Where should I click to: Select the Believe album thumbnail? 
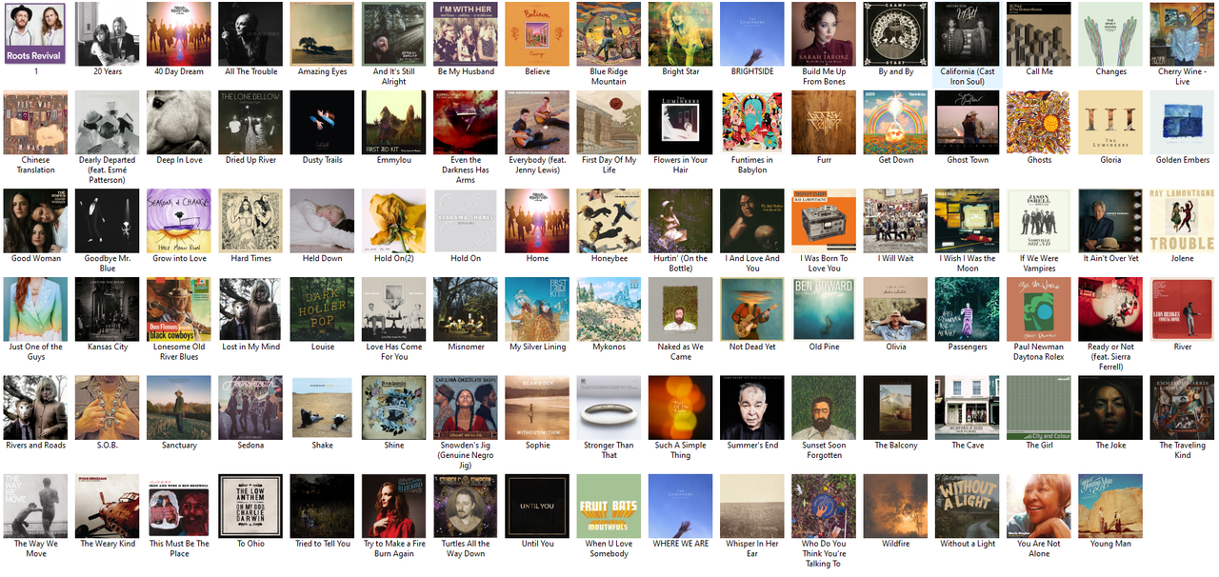[537, 33]
